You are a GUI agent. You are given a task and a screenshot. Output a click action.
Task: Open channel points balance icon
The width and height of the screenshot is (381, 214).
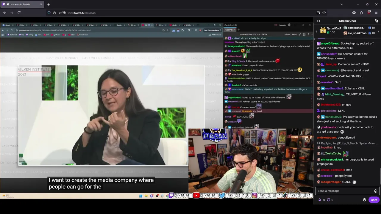pos(329,200)
